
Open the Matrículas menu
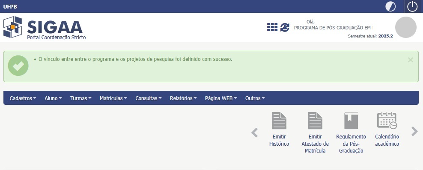(113, 98)
